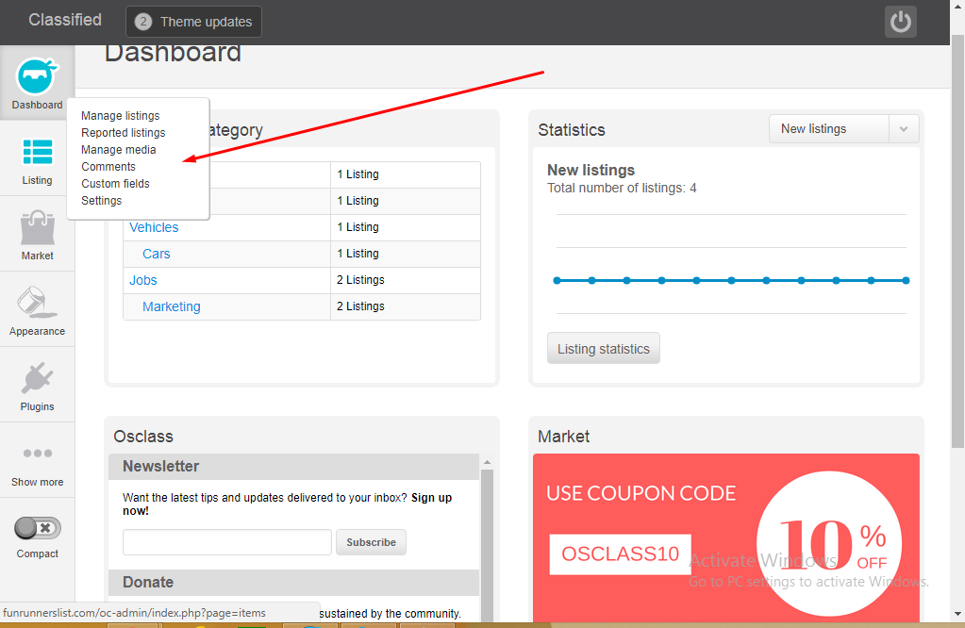The width and height of the screenshot is (965, 628).
Task: Click the newsletter email input field
Action: coord(226,542)
